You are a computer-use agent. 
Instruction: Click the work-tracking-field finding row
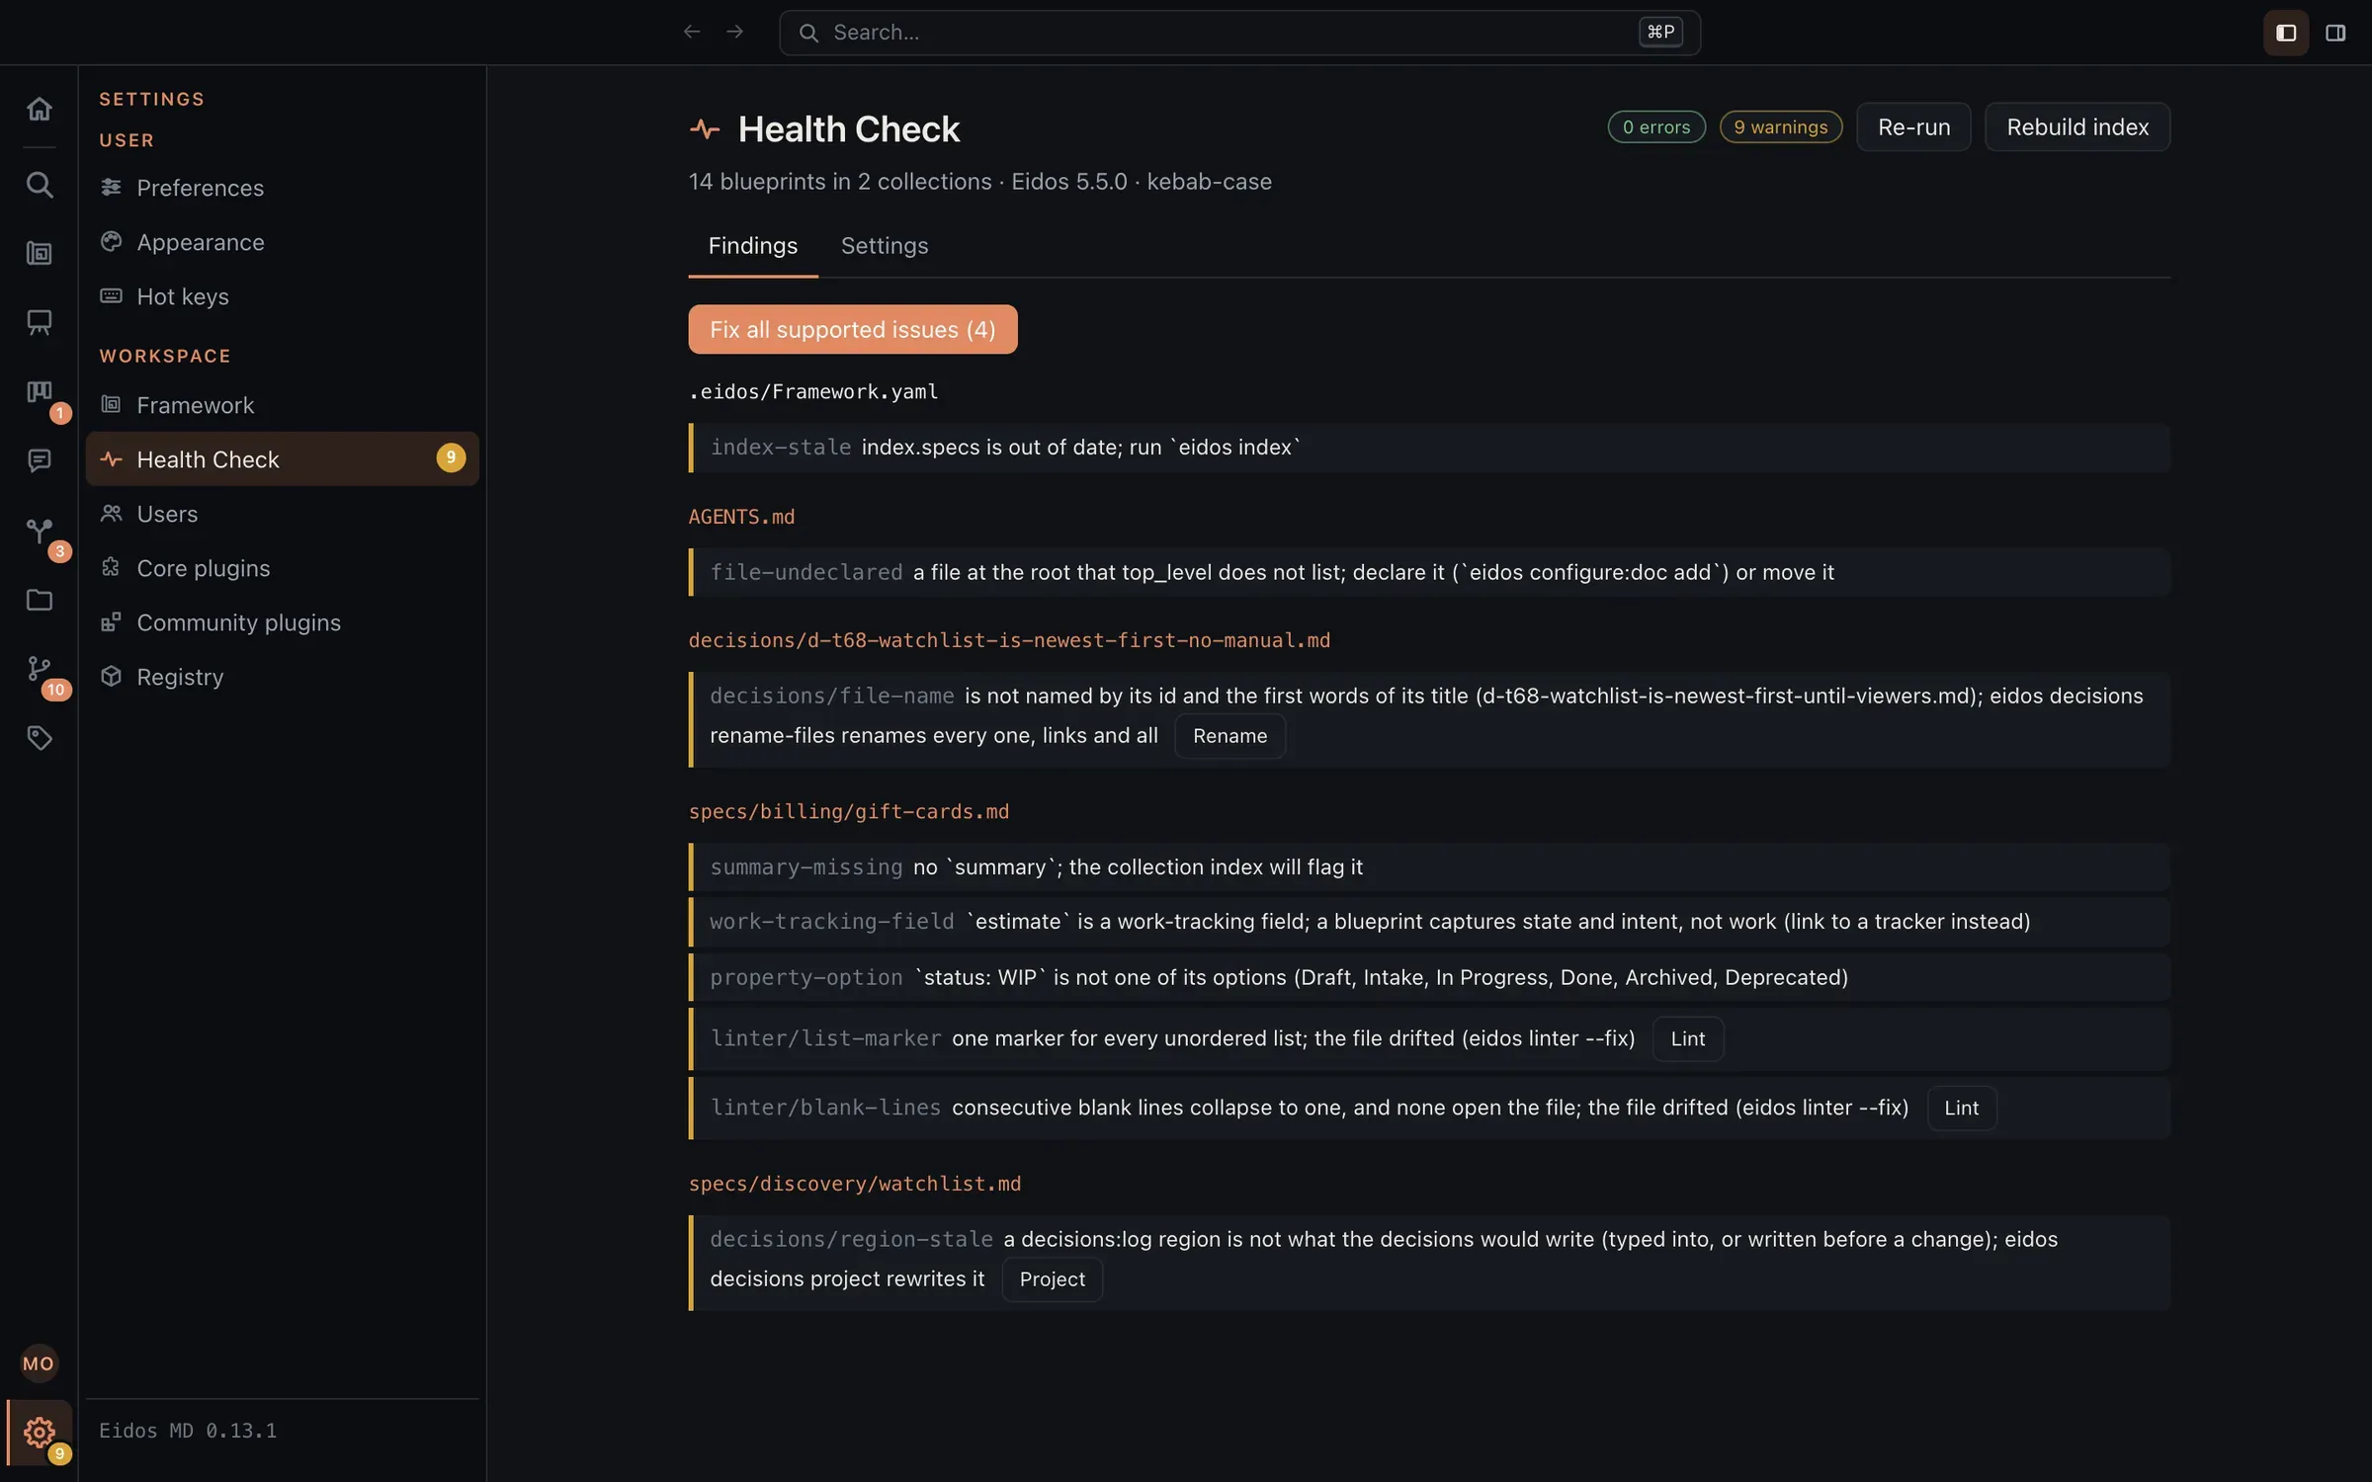tap(1429, 922)
